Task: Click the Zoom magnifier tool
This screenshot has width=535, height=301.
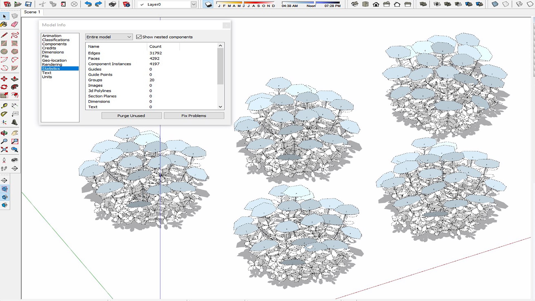Action: click(4, 141)
